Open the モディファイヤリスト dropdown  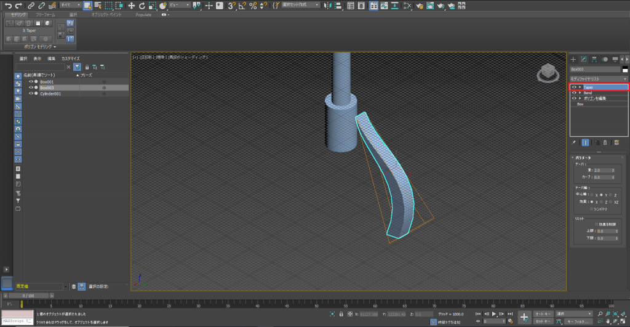coord(598,79)
